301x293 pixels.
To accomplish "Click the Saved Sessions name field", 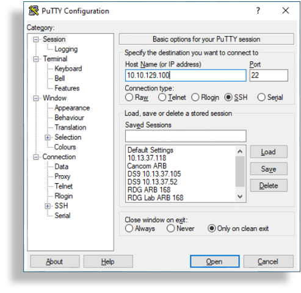I will (x=186, y=136).
